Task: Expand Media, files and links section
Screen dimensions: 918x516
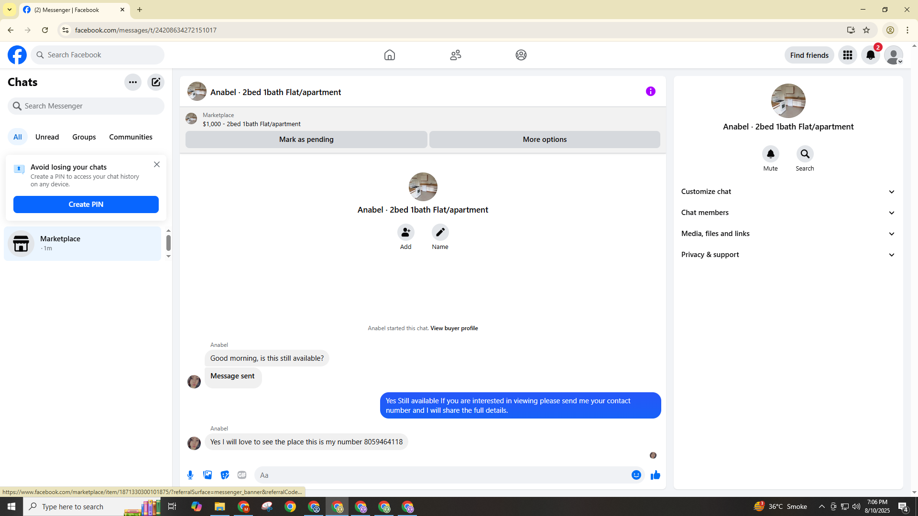Action: click(788, 234)
